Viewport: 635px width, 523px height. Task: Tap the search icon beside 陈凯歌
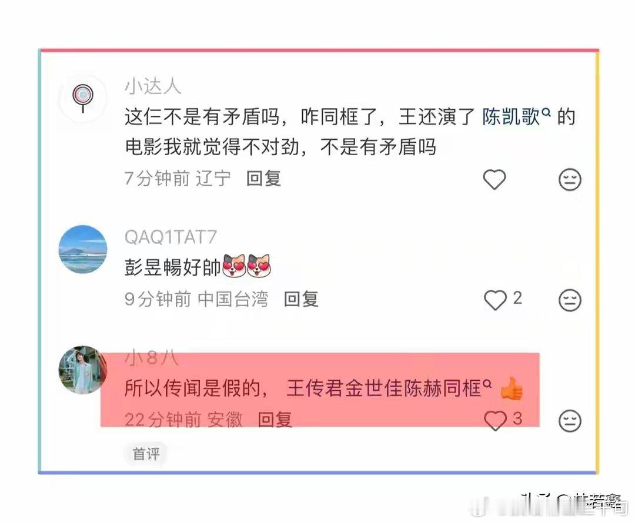tap(546, 112)
